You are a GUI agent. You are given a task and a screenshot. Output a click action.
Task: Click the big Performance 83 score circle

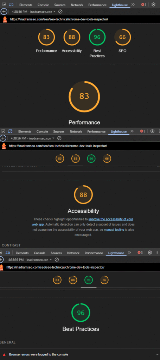pyautogui.click(x=84, y=96)
